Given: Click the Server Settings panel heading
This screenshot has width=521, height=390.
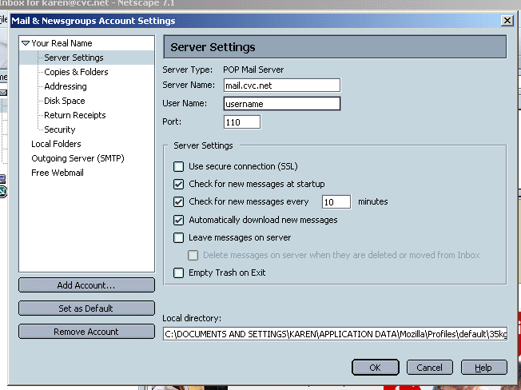Looking at the screenshot, I should [x=335, y=47].
